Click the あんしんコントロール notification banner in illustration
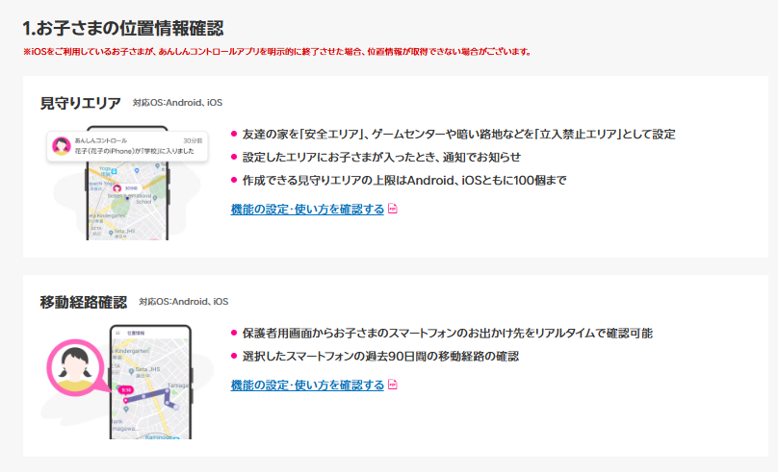Image resolution: width=778 pixels, height=472 pixels. pos(127,146)
